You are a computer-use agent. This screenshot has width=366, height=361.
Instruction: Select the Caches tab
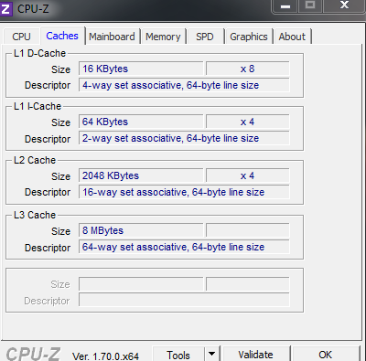click(x=62, y=36)
